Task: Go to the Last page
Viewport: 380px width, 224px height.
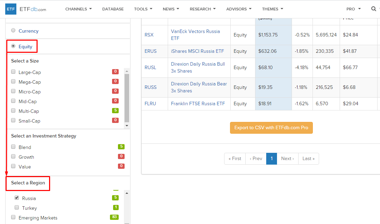Action: tap(309, 159)
